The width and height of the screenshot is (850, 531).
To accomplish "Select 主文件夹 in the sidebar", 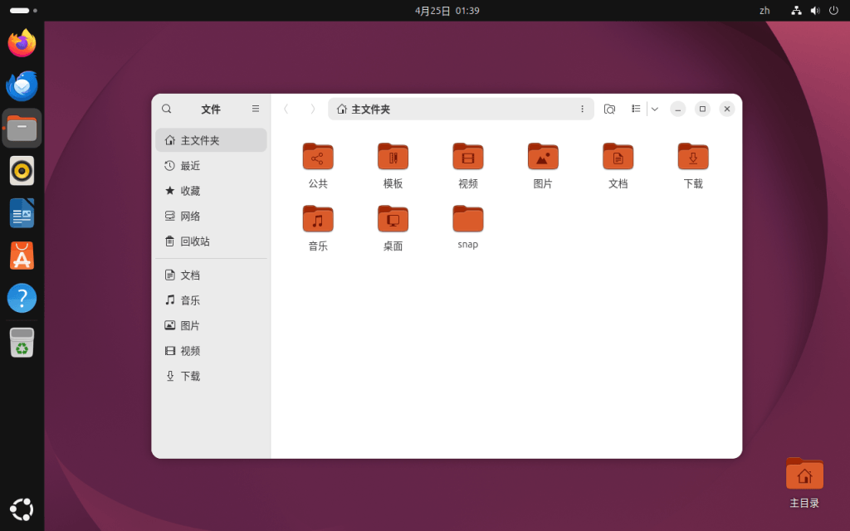I will pyautogui.click(x=211, y=140).
